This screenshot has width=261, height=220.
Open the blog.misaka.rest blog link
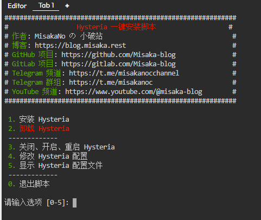coord(80,46)
